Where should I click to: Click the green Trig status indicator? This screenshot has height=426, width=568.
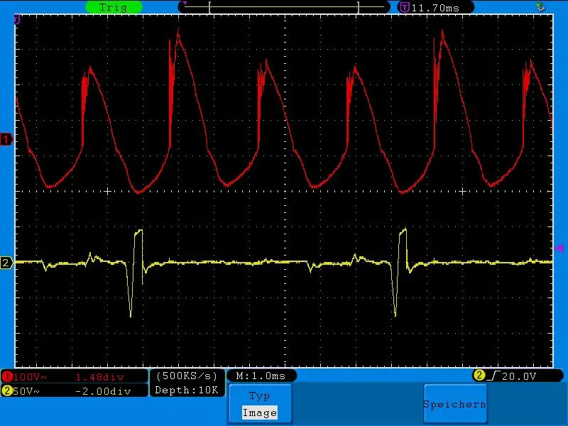pyautogui.click(x=113, y=7)
